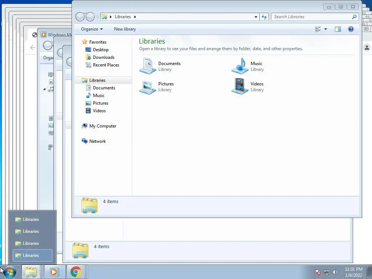Click the Back navigation button
372x279 pixels.
80,17
